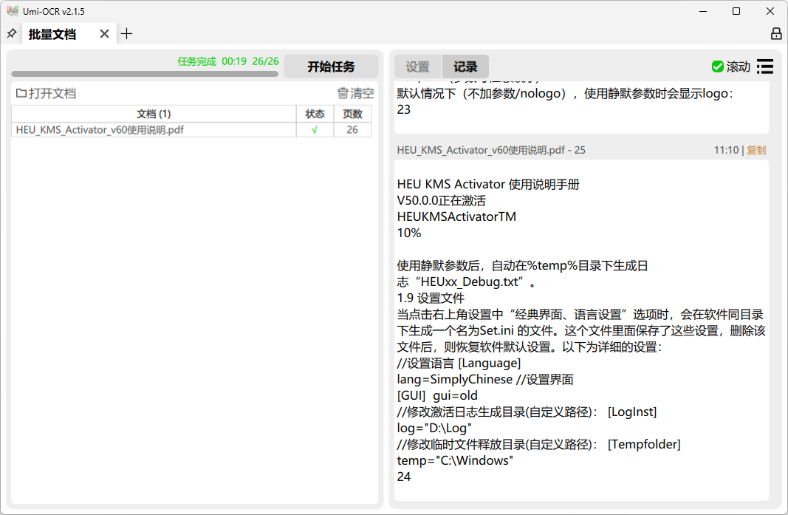The height and width of the screenshot is (515, 788).
Task: Click the text HEUKMSActivatorTM in results
Action: pyautogui.click(x=456, y=216)
